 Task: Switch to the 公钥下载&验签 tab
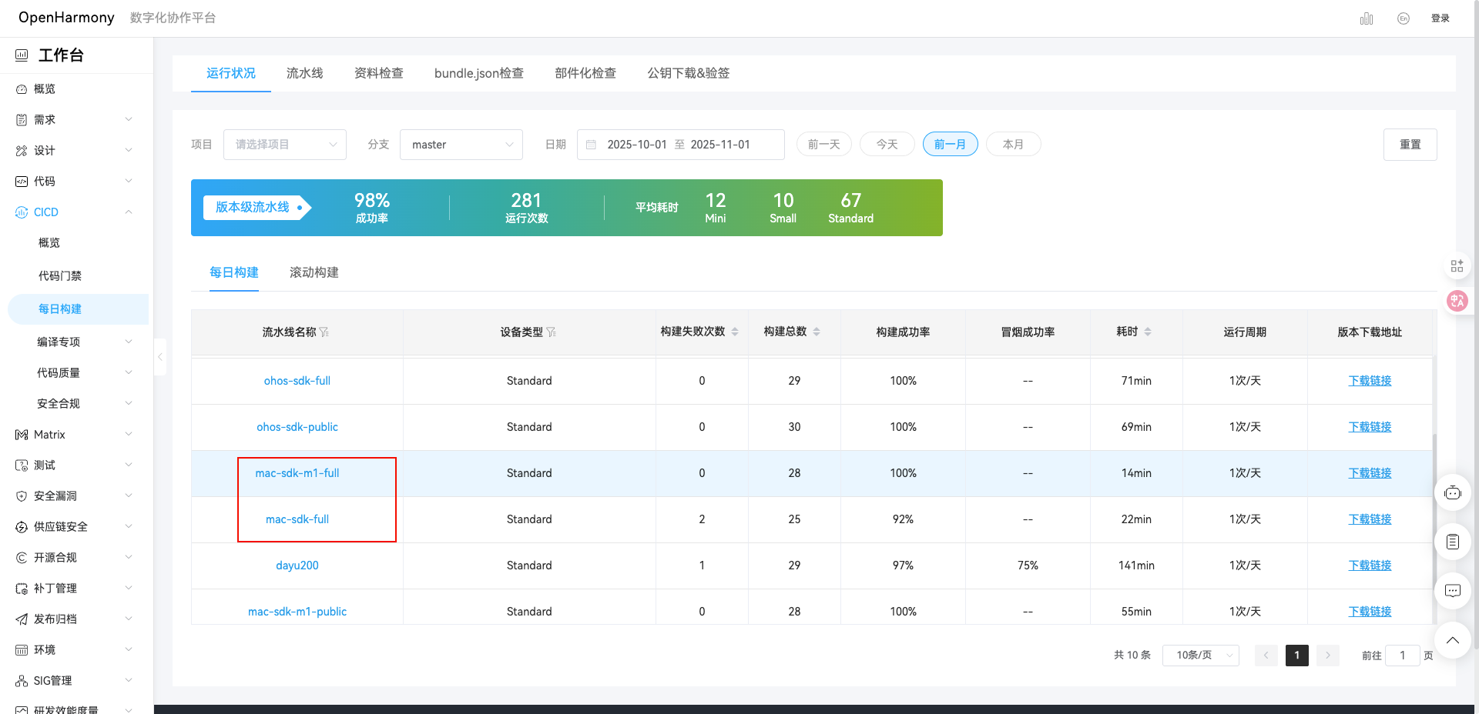[x=689, y=73]
